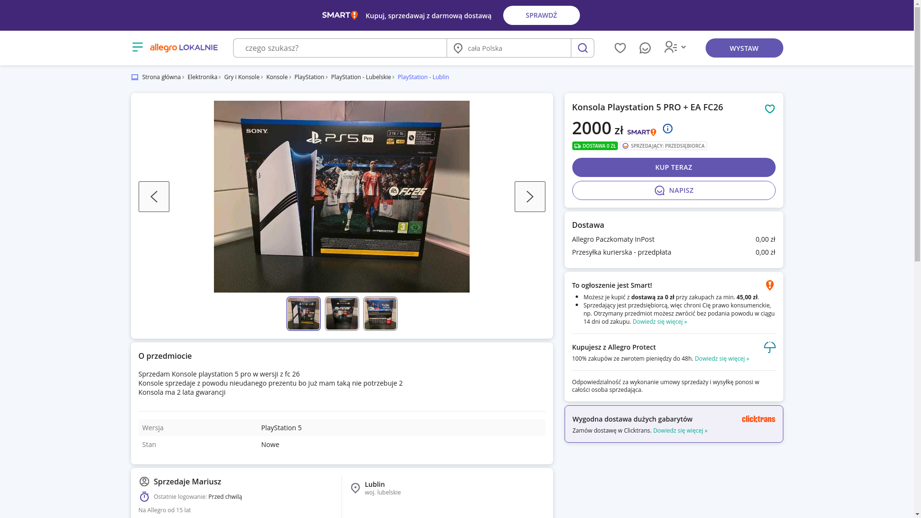The height and width of the screenshot is (518, 921).
Task: Open the hamburger categories menu
Action: (137, 47)
